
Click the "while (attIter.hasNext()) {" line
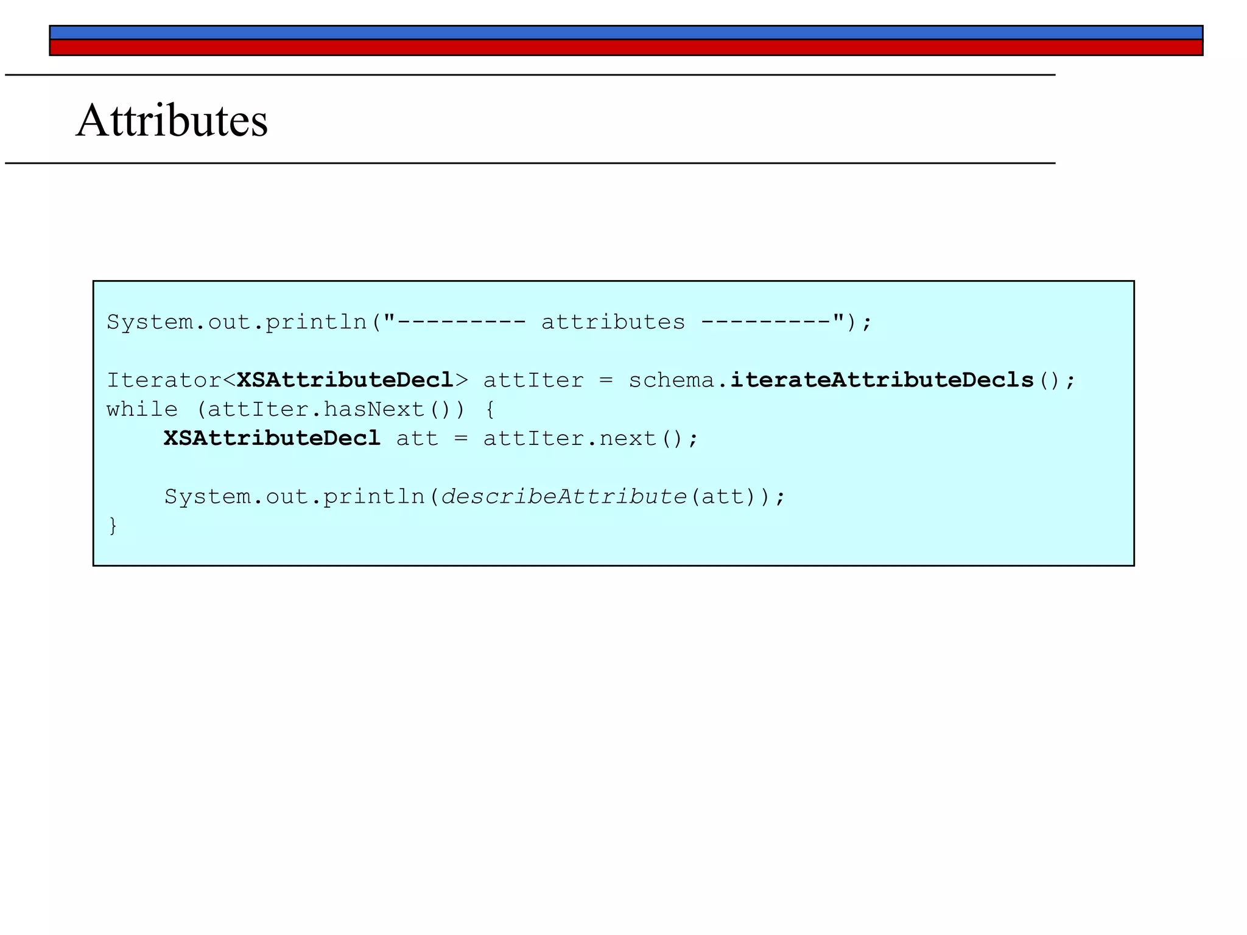pyautogui.click(x=301, y=410)
